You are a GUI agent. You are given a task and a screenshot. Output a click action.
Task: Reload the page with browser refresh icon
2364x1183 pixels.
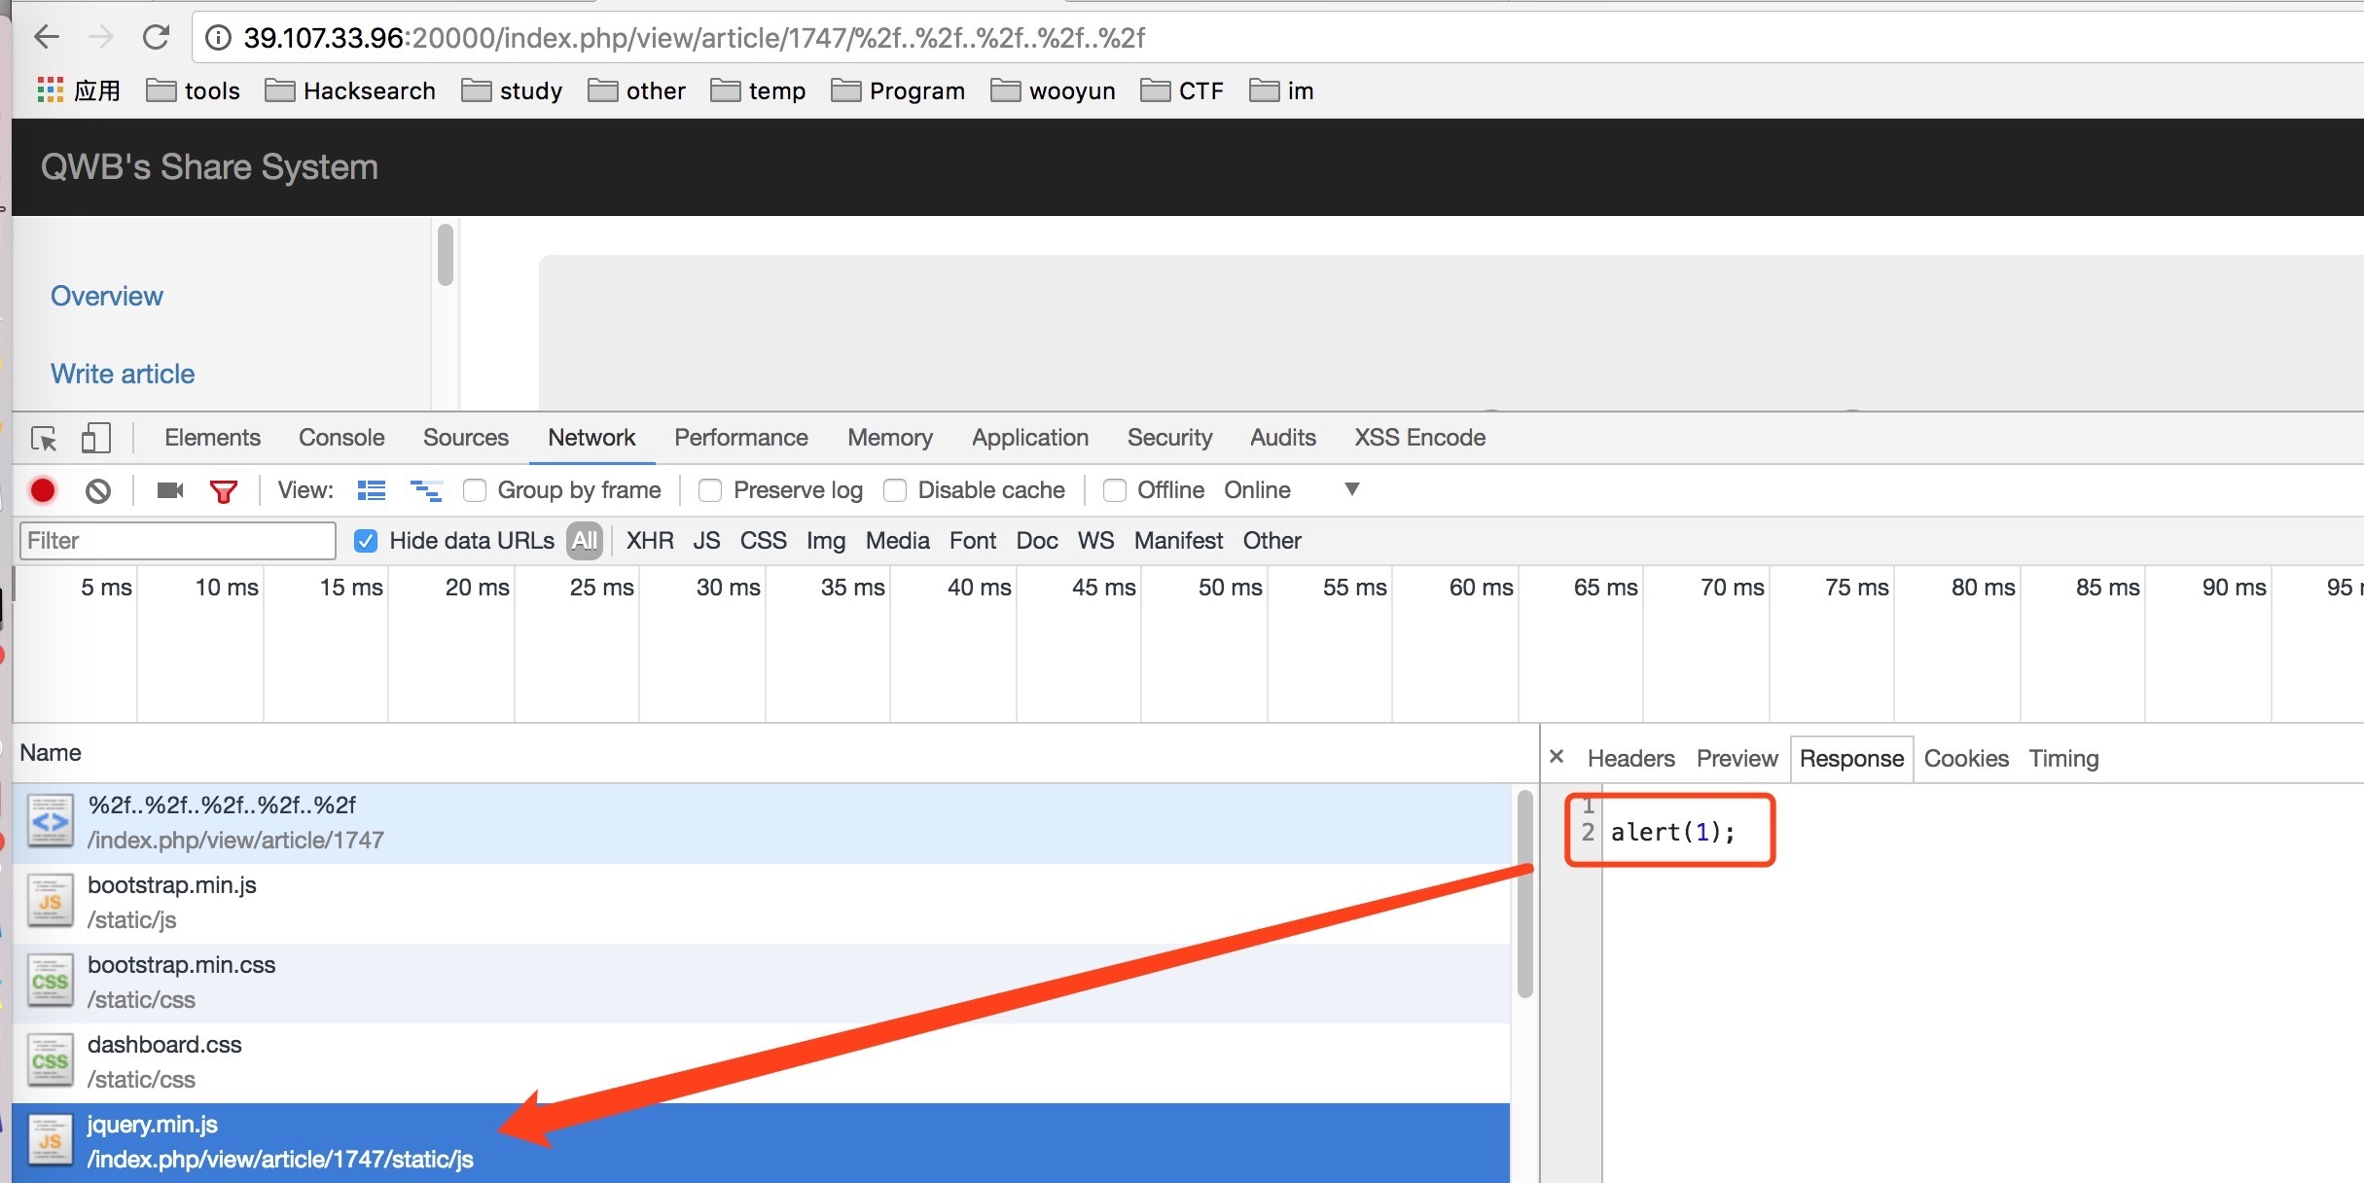(156, 38)
